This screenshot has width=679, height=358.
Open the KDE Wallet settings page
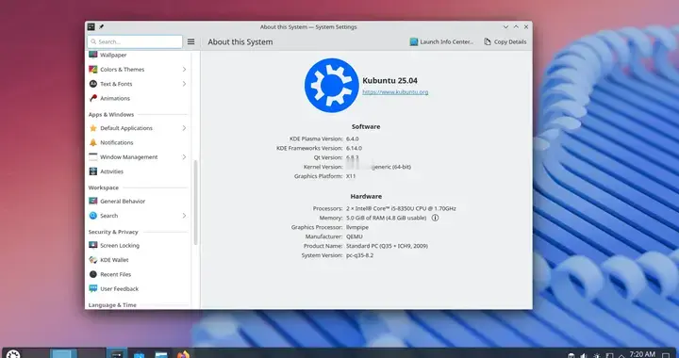[138, 260]
